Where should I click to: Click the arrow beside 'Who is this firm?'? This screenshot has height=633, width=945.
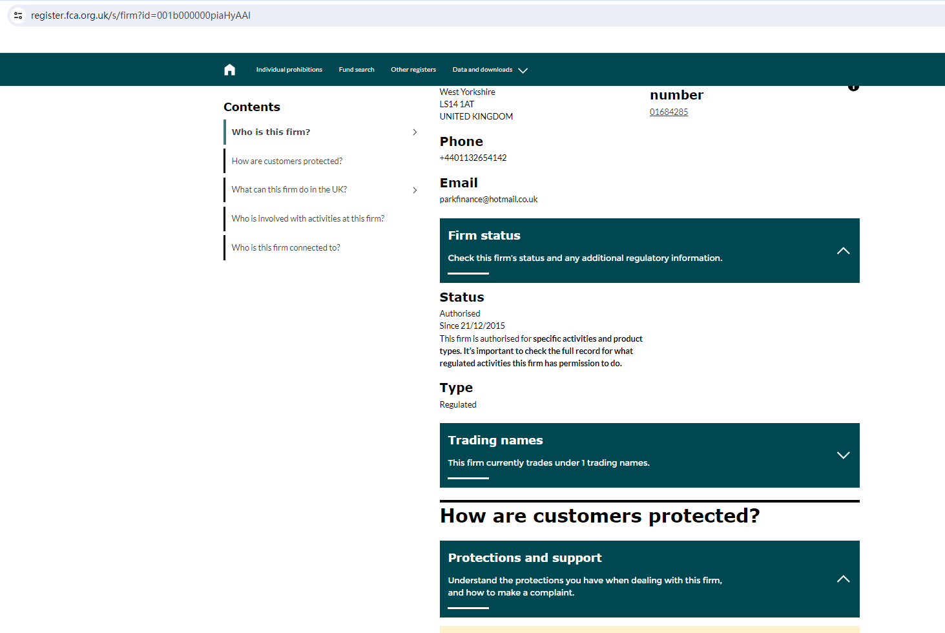(415, 132)
